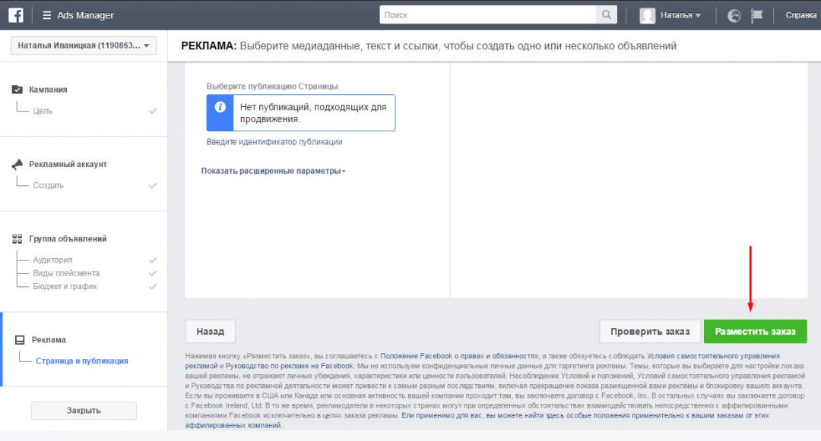Select the Бюджет и график step
Viewport: 821px width, 441px height.
tap(65, 286)
